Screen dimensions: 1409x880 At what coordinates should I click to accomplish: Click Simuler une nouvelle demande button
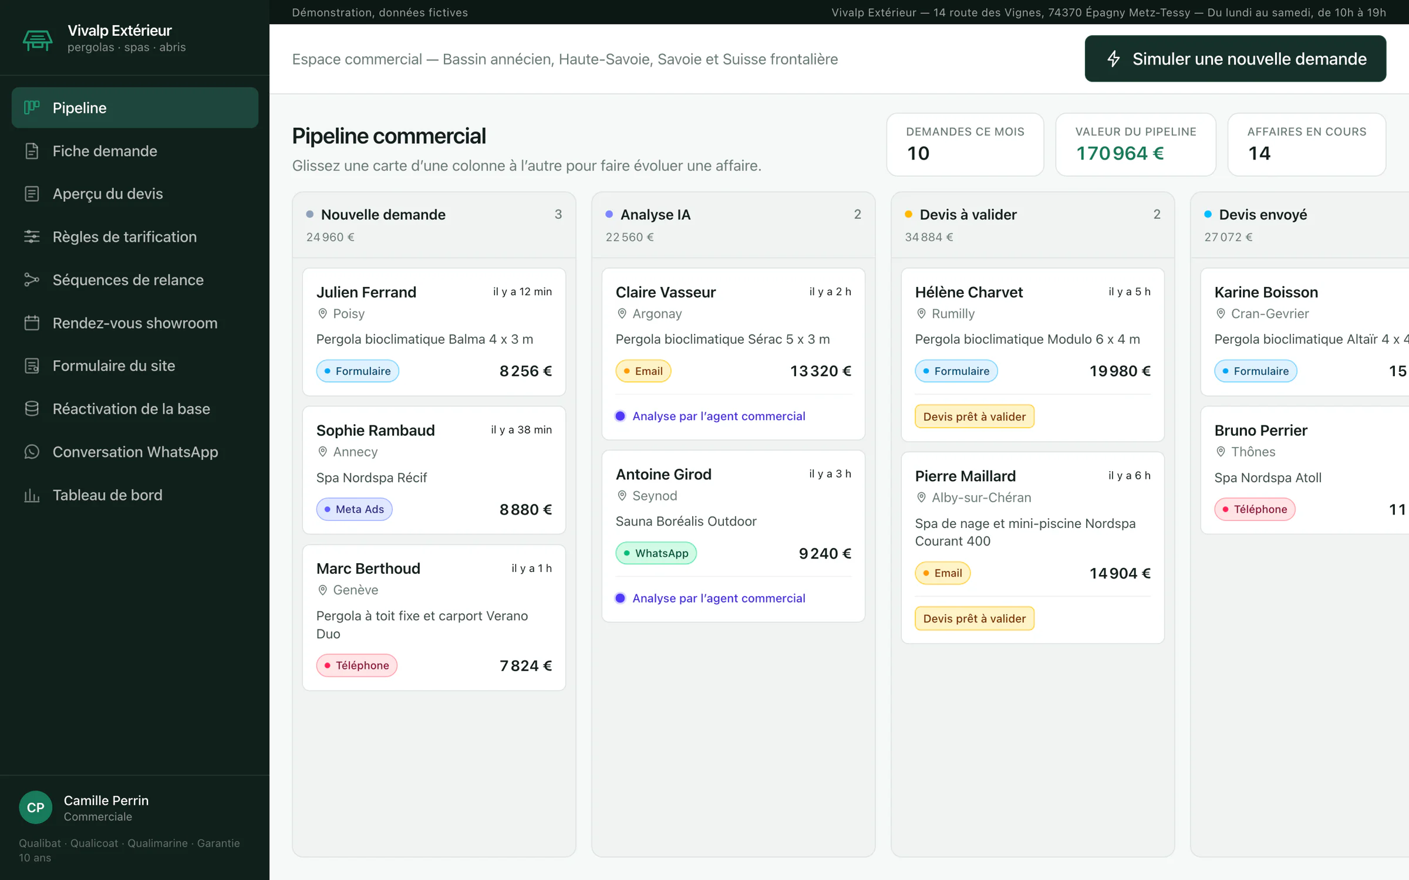1235,59
